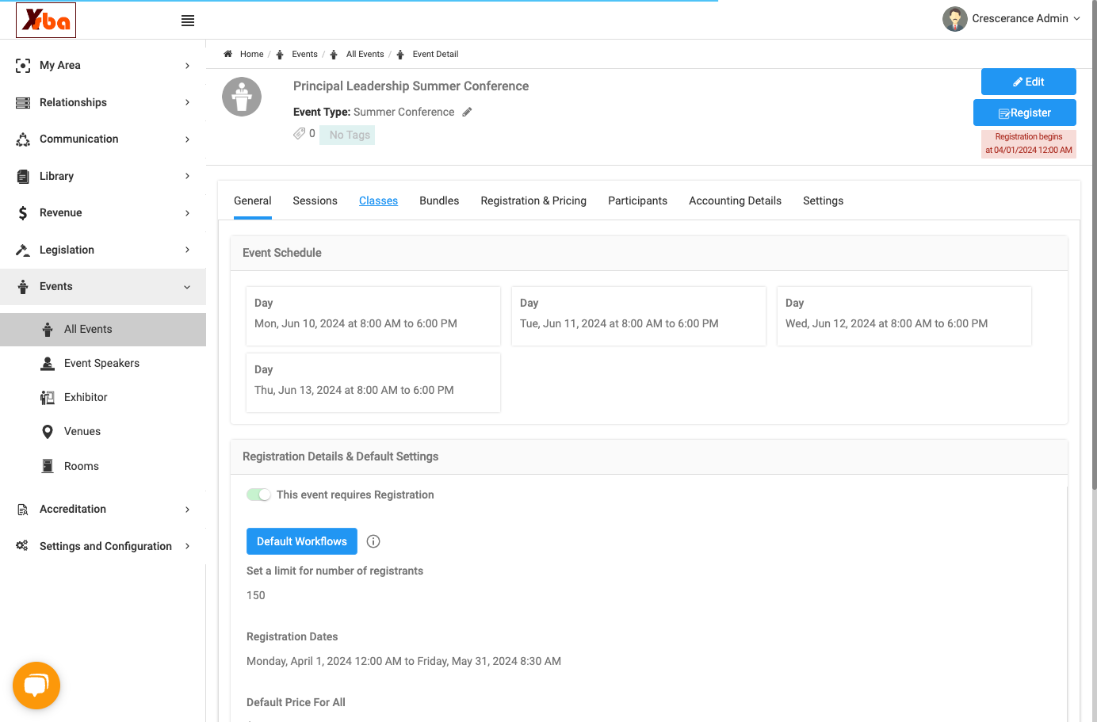Click the Default Workflows button
Viewport: 1097px width, 722px height.
click(x=302, y=541)
